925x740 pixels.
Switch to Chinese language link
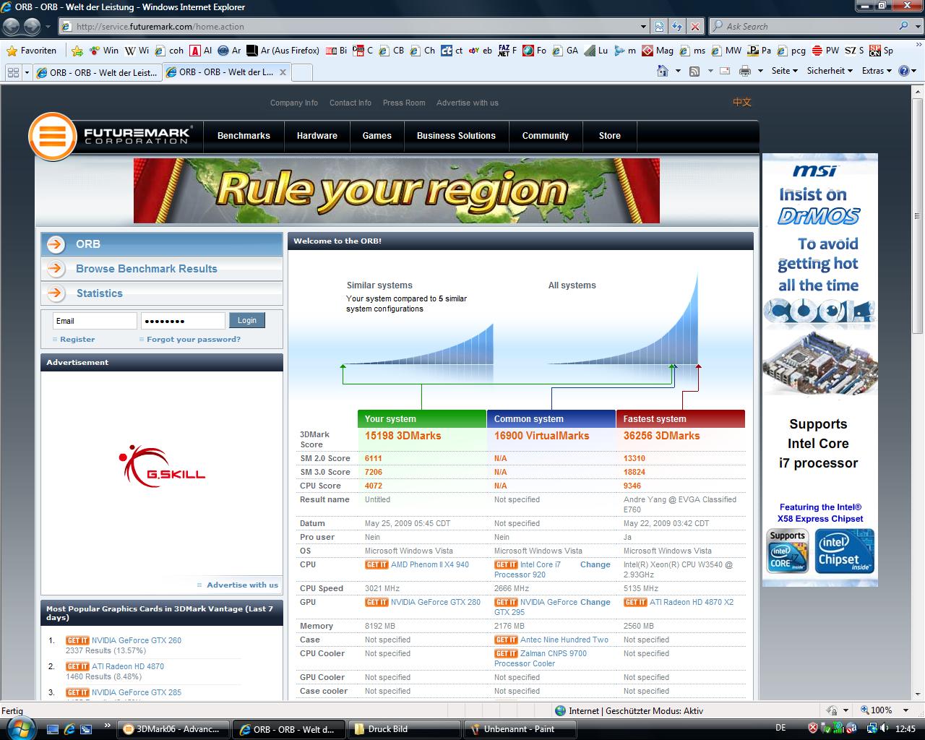pos(742,102)
